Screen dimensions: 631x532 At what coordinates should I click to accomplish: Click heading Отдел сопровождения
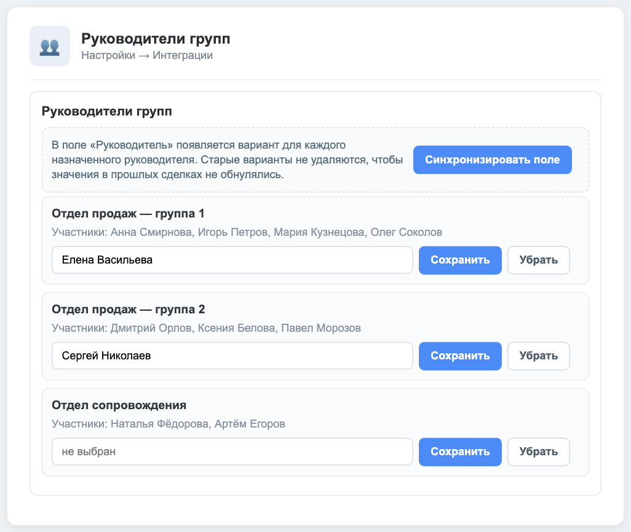coord(119,405)
